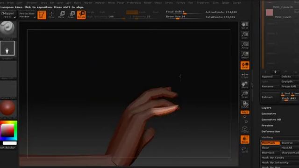
Task: Click Mask By Cavity
Action: [x=280, y=158]
